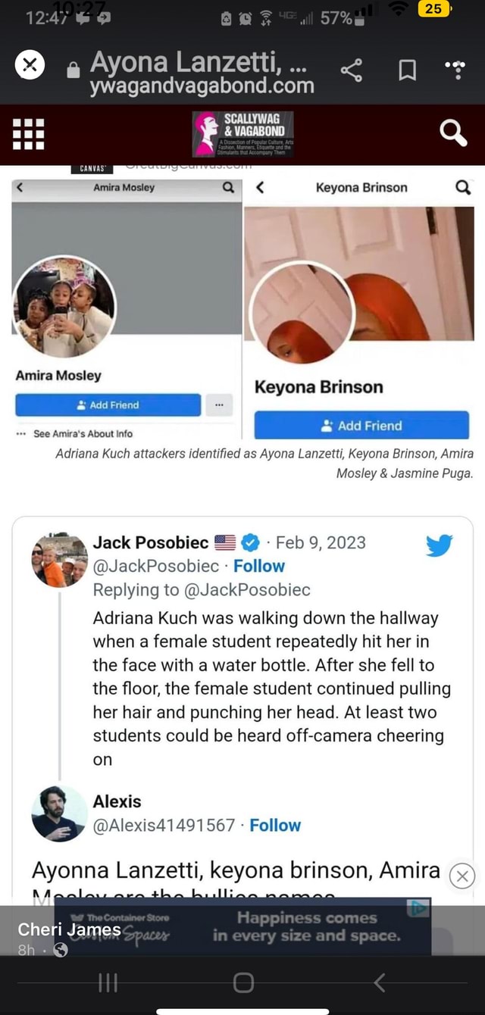Open site search magnifier icon
The image size is (485, 1015).
tap(454, 133)
